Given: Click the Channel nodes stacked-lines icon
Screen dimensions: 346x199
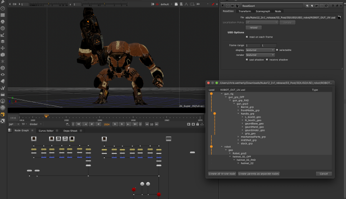Looking at the screenshot, I should [x=3, y=15].
